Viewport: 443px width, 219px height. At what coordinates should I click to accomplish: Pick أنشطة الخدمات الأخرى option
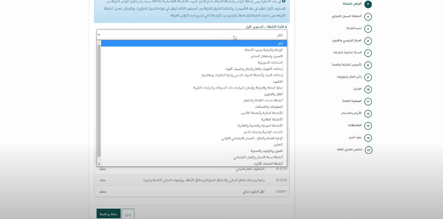[x=194, y=163]
